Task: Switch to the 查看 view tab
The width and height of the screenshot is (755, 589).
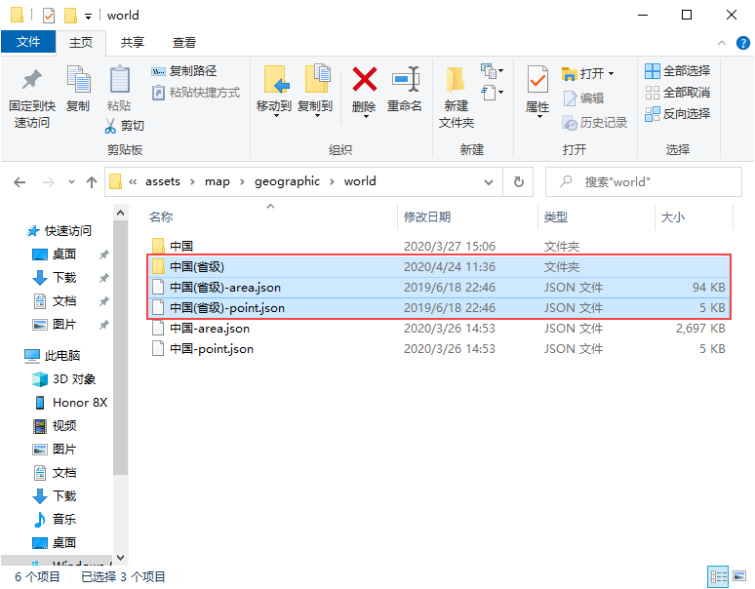Action: 184,42
